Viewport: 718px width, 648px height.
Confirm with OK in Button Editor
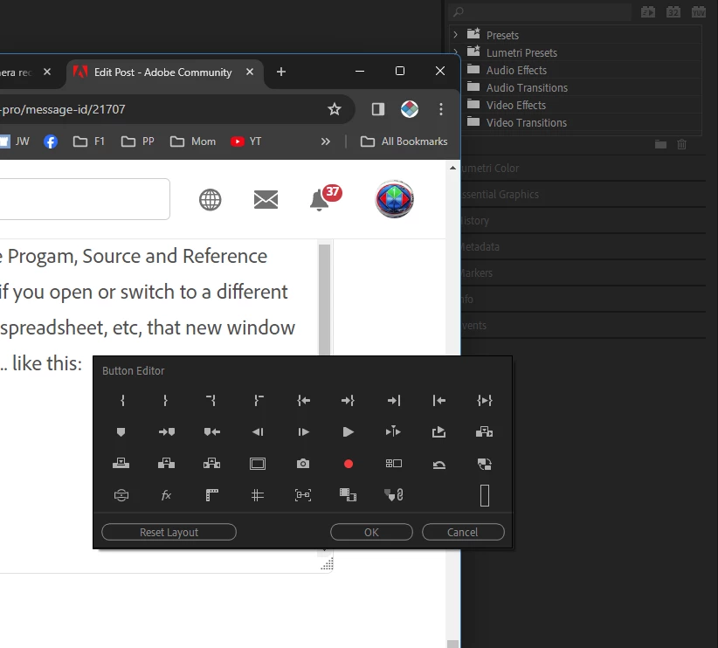[371, 532]
